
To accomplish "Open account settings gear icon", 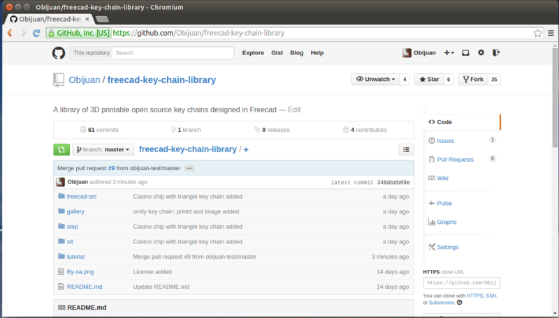I will click(x=481, y=53).
